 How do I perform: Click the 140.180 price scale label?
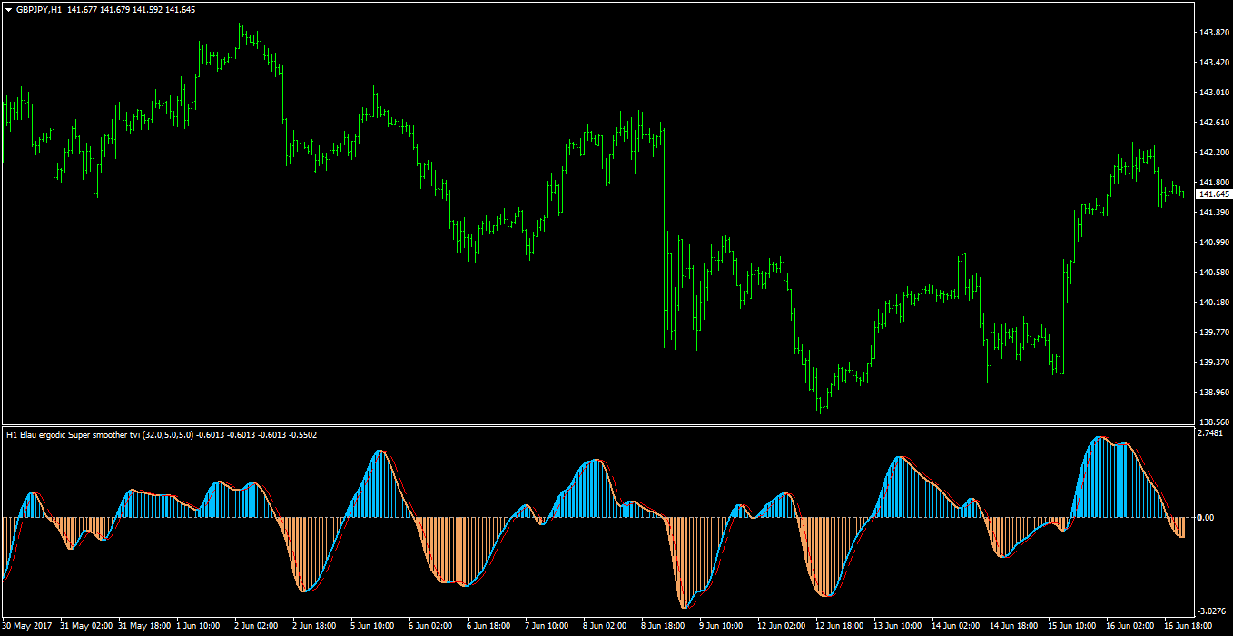1214,303
